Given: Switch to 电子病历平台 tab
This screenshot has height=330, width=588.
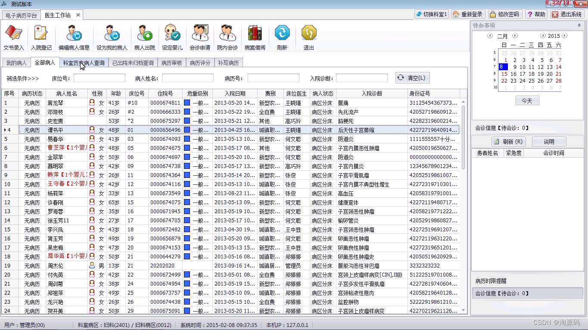Looking at the screenshot, I should [22, 15].
